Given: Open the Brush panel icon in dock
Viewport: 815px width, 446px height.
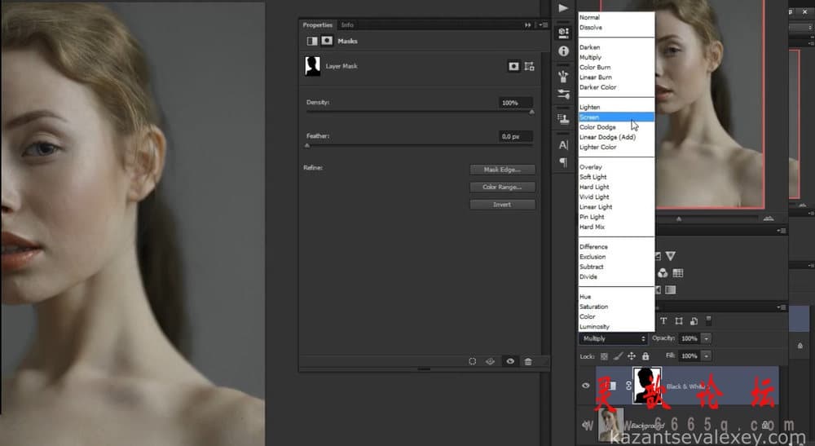Looking at the screenshot, I should [563, 77].
